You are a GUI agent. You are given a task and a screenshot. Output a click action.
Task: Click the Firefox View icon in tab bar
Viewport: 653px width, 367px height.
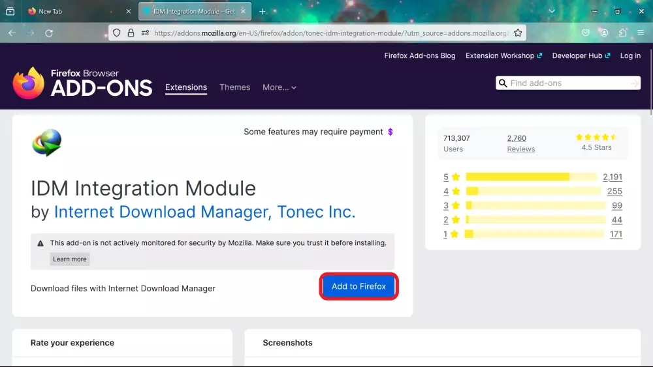[x=10, y=11]
